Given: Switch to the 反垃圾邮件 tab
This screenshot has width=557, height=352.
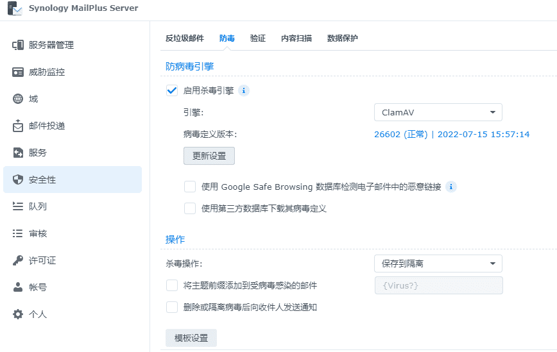Looking at the screenshot, I should [185, 38].
